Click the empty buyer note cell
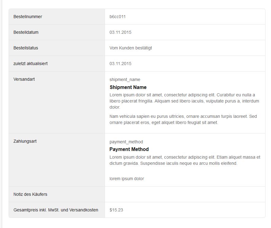Screen dimensions: 271x228 point(185,194)
